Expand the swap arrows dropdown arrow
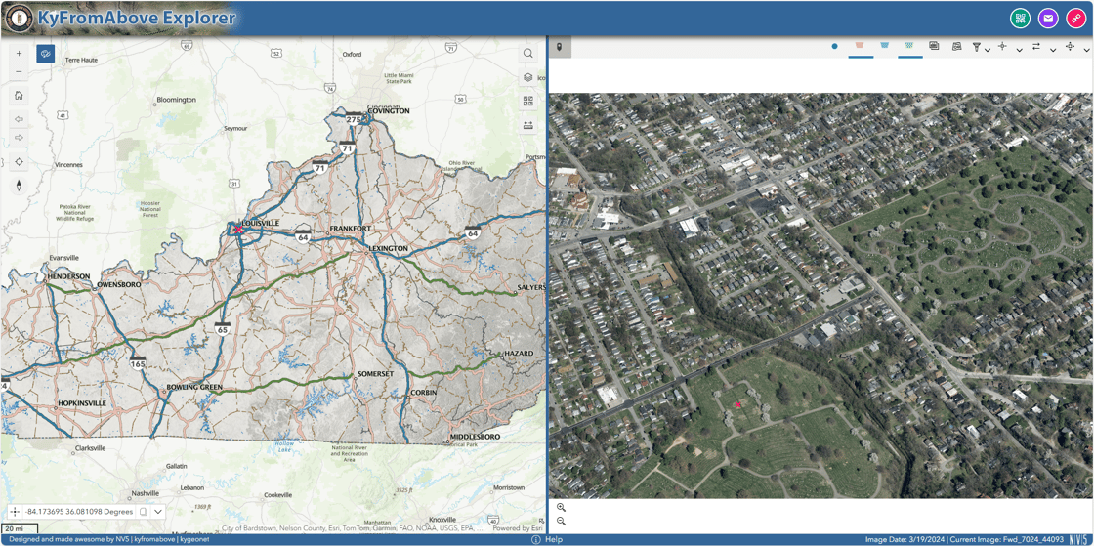The width and height of the screenshot is (1094, 546). coord(1053,50)
